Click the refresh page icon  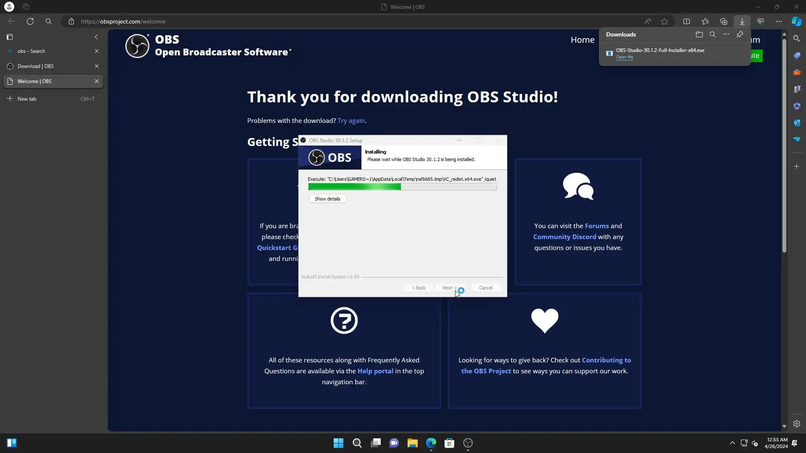click(x=30, y=21)
